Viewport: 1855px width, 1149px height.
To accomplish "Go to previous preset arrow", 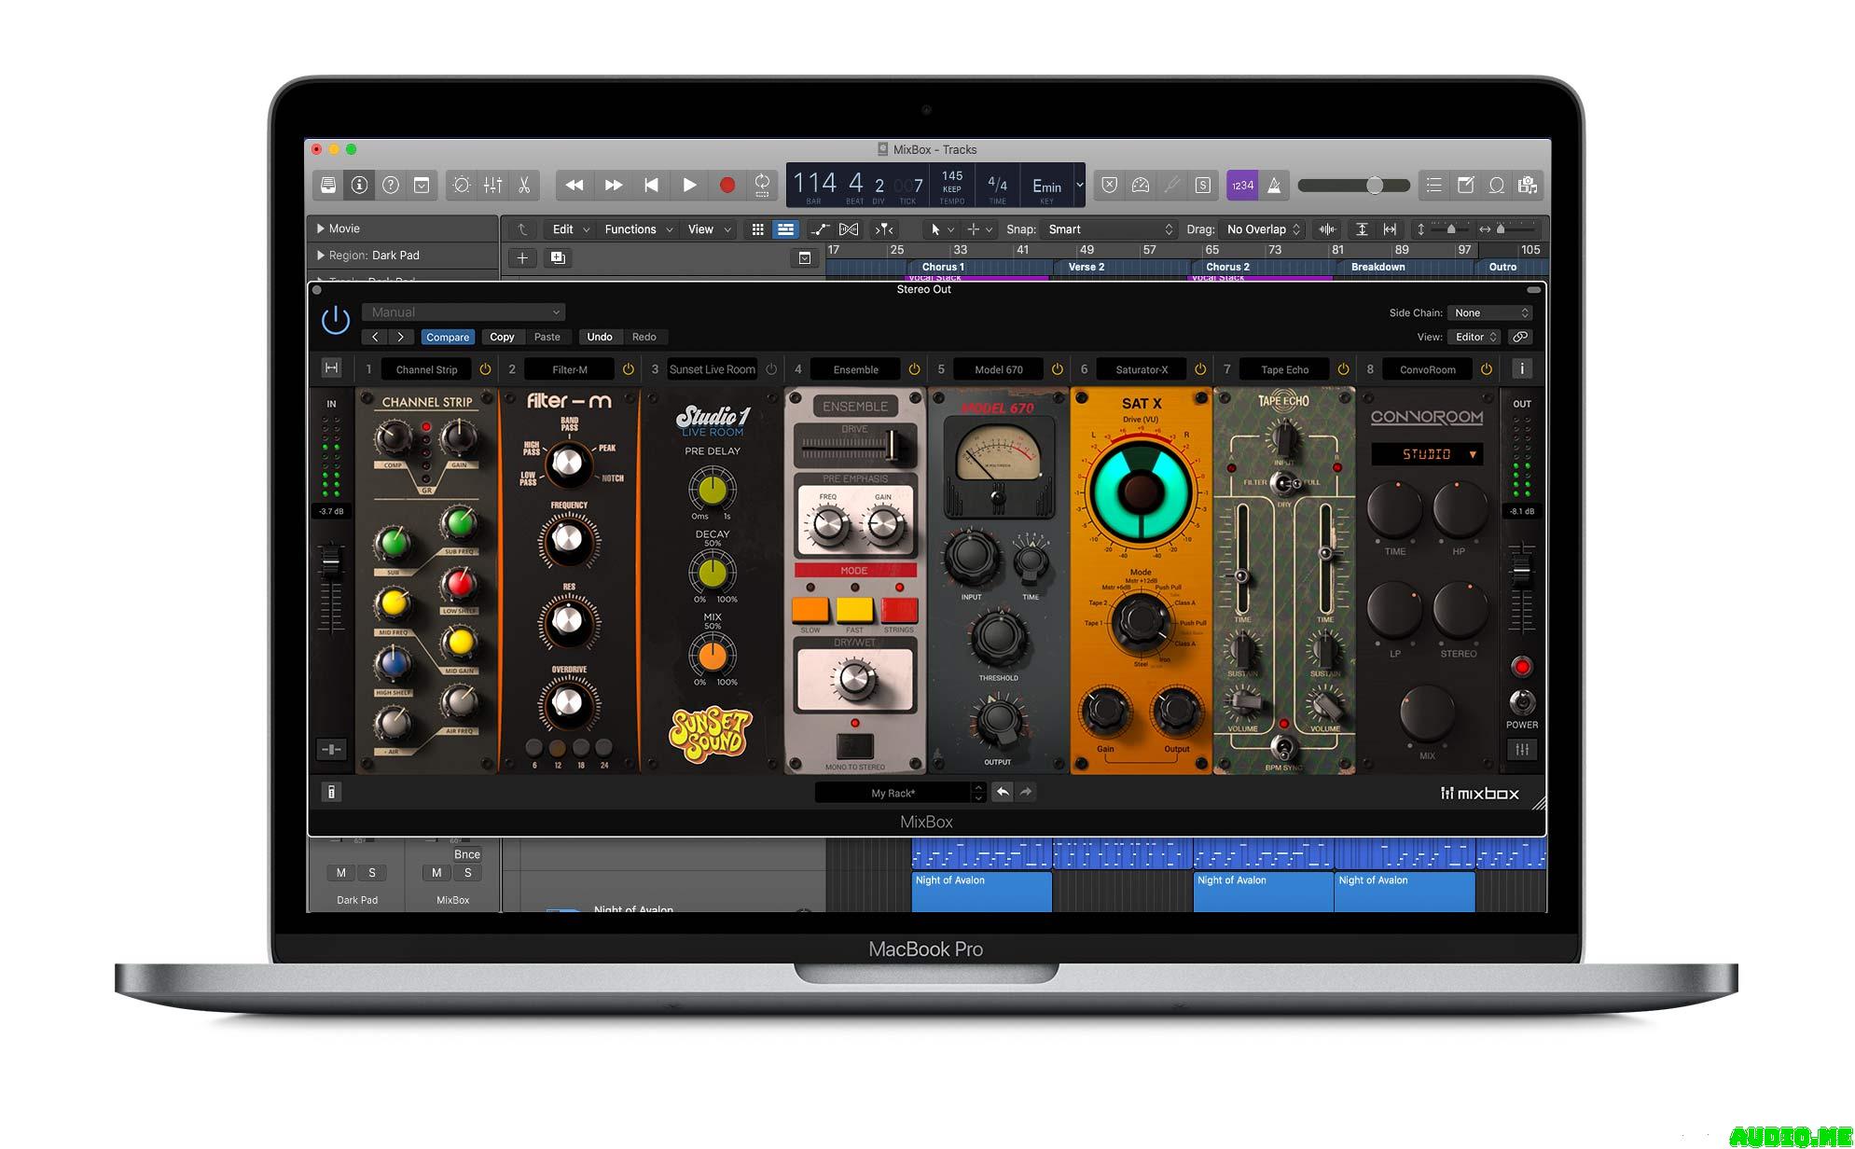I will (375, 337).
